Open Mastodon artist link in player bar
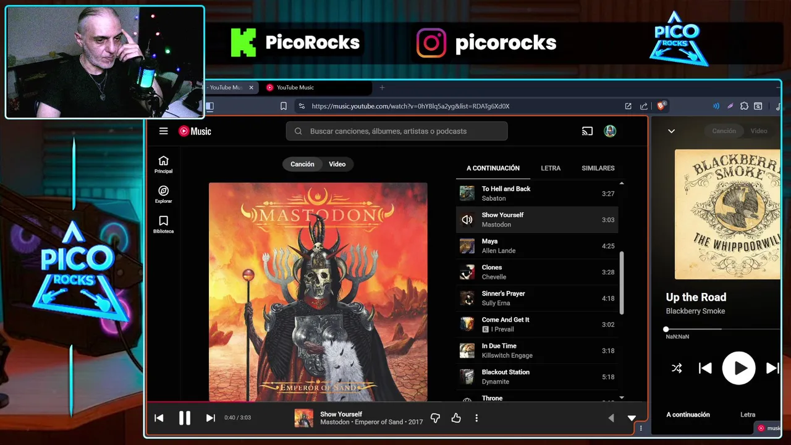The height and width of the screenshot is (445, 791). (x=334, y=422)
